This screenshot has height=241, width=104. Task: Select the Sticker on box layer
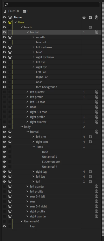(51, 162)
